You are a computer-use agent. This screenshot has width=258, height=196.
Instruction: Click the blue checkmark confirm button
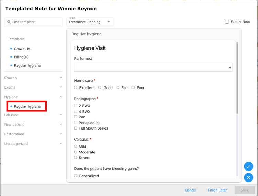(248, 166)
